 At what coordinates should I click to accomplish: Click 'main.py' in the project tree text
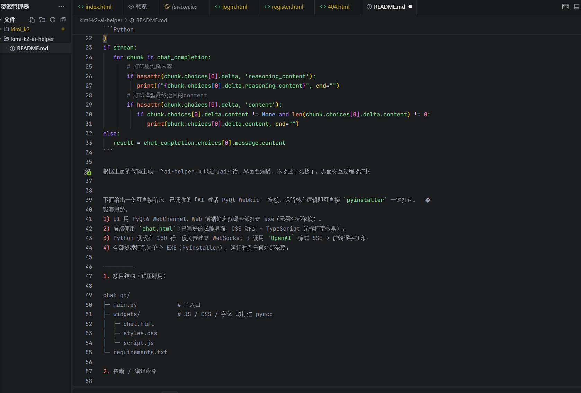click(x=125, y=305)
